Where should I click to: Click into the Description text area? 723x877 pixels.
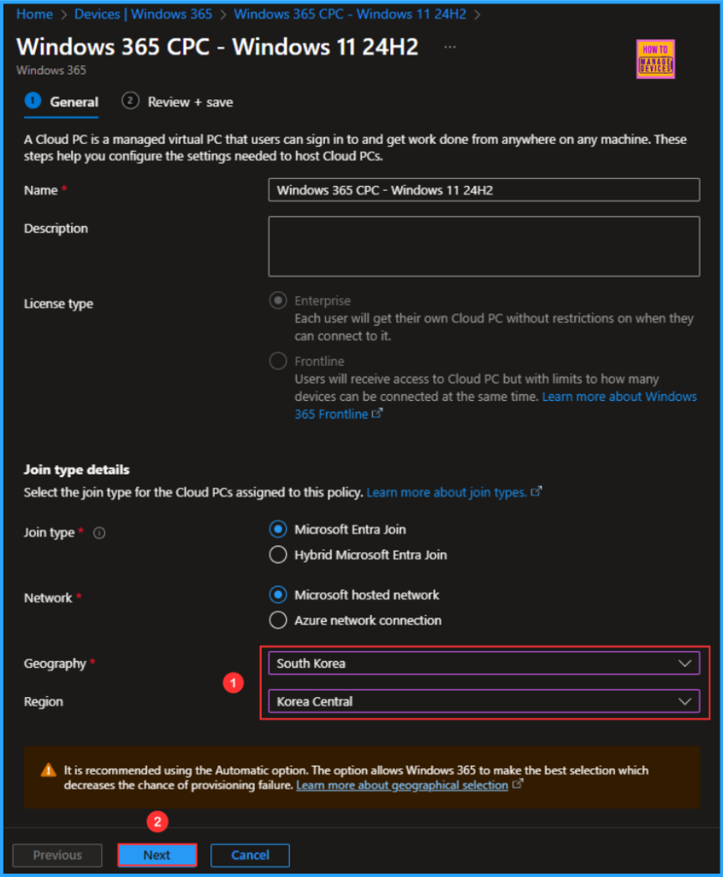click(x=484, y=247)
